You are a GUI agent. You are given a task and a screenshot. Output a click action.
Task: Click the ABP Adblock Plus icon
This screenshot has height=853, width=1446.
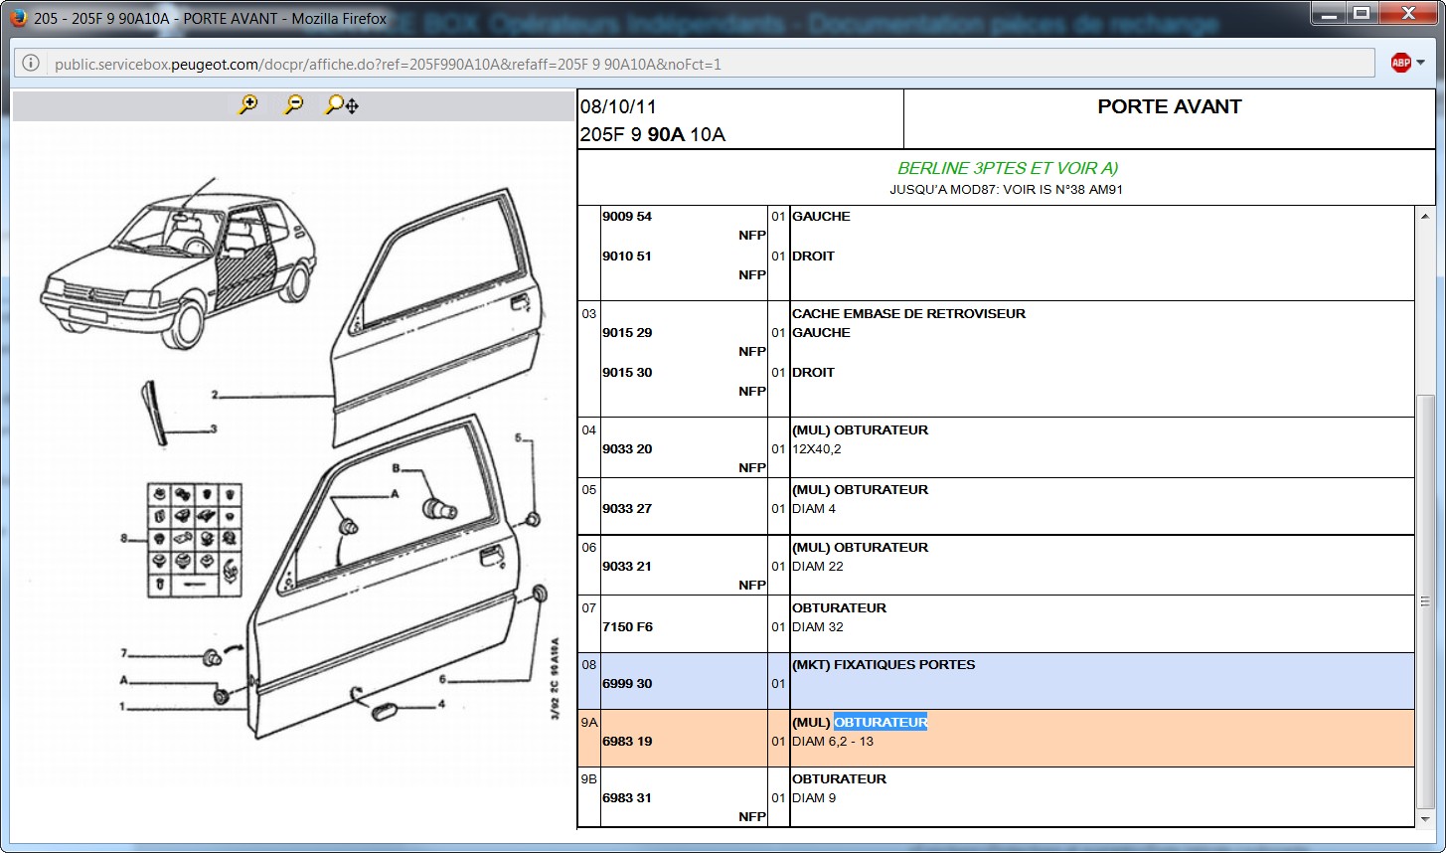pos(1400,64)
